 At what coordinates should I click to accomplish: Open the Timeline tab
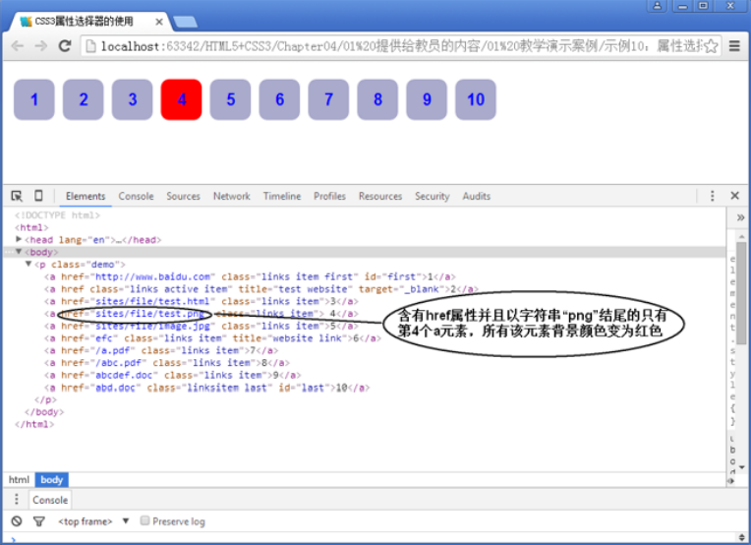[282, 196]
